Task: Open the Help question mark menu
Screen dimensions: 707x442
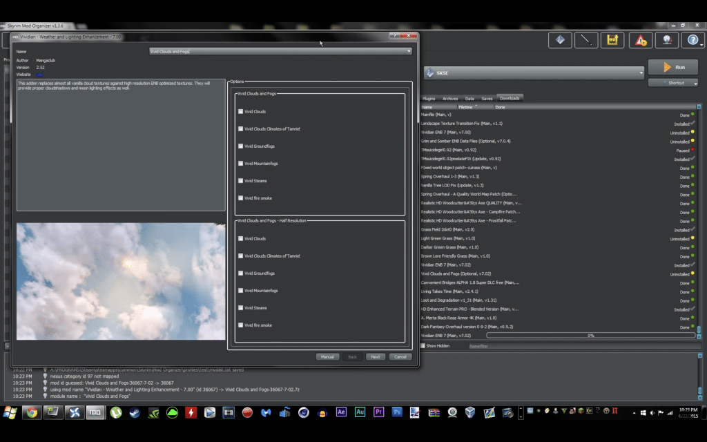Action: point(693,40)
